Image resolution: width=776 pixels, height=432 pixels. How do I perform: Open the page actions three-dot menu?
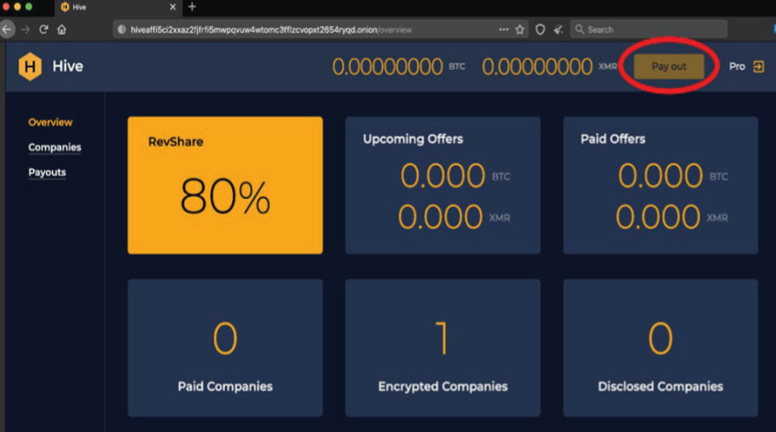coord(503,29)
